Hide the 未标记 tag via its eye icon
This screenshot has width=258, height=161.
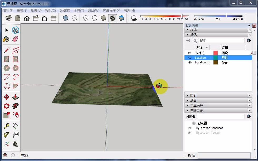pos(189,53)
